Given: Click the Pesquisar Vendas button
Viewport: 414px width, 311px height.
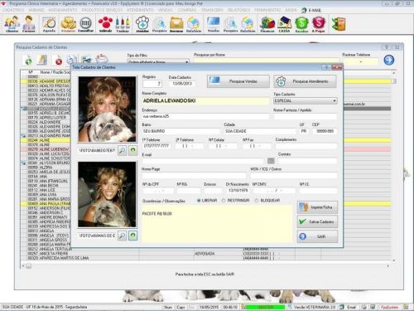Looking at the screenshot, I should 238,81.
